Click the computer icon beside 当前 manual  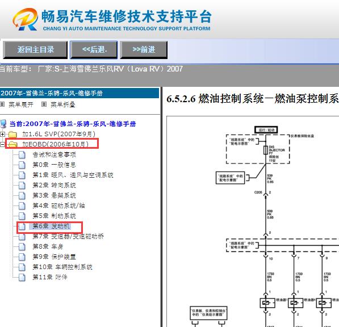3,124
